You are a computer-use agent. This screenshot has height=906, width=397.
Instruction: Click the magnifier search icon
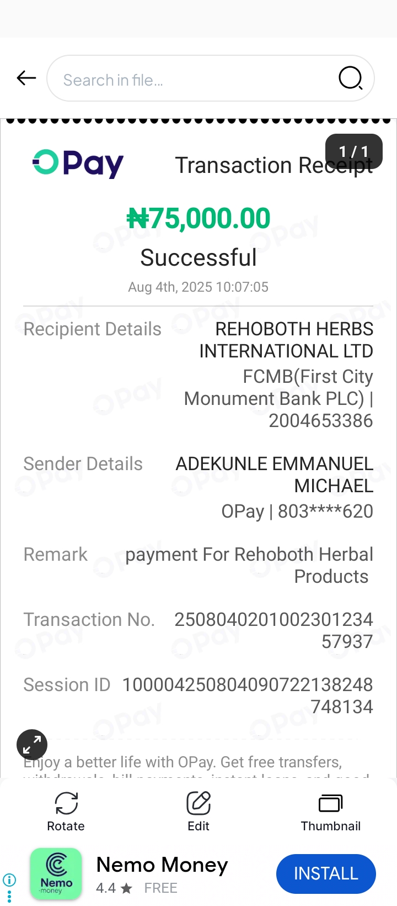pos(350,78)
